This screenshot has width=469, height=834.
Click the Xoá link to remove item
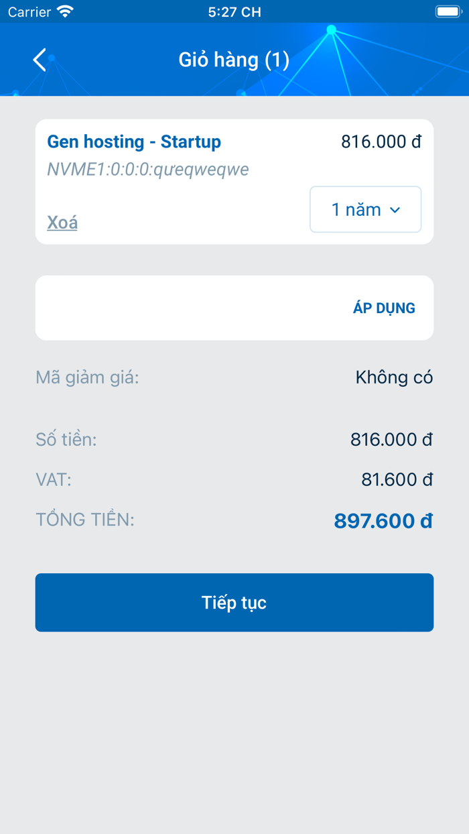click(61, 222)
